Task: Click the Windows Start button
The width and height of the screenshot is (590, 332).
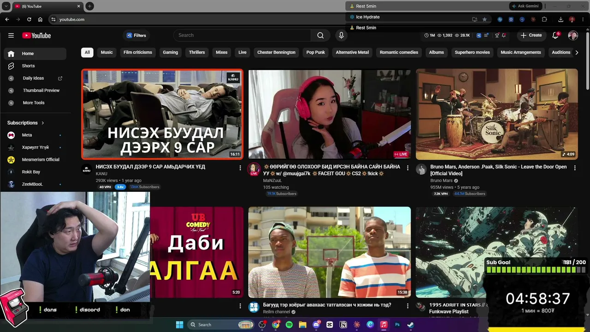Action: pos(179,325)
